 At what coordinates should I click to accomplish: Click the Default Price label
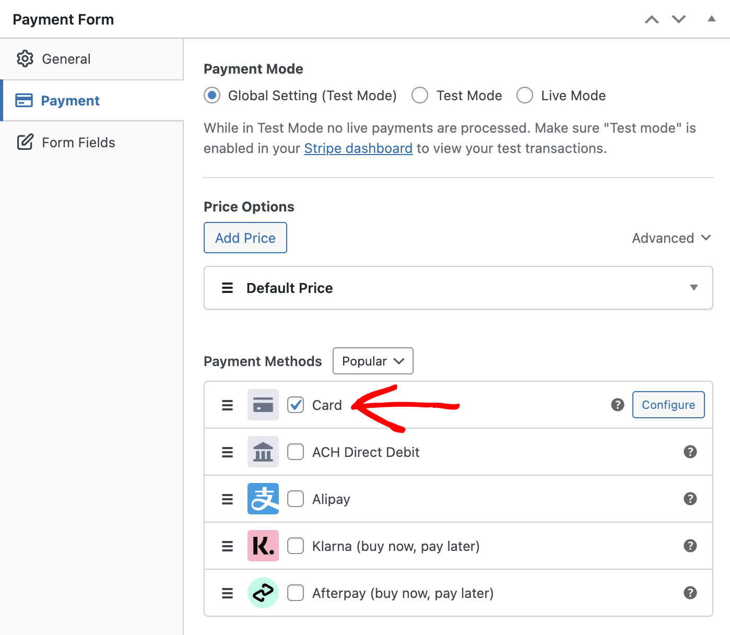(x=289, y=288)
